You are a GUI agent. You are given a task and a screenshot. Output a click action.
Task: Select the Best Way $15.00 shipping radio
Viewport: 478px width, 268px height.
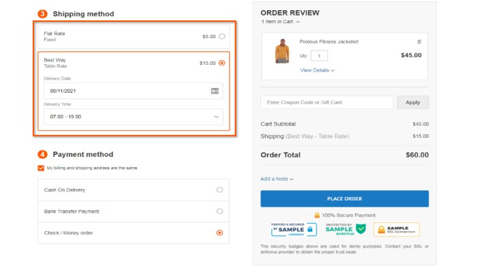click(222, 63)
